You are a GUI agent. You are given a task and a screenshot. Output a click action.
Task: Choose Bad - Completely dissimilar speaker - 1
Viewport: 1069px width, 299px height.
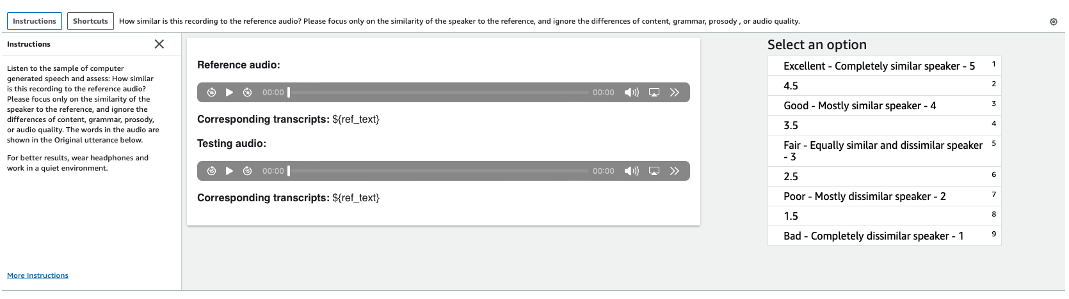[x=884, y=236]
